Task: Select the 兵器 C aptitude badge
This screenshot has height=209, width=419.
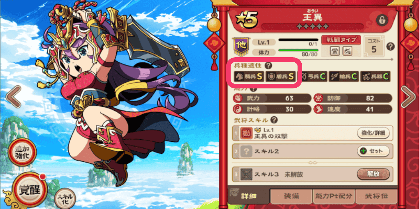Action: 375,76
